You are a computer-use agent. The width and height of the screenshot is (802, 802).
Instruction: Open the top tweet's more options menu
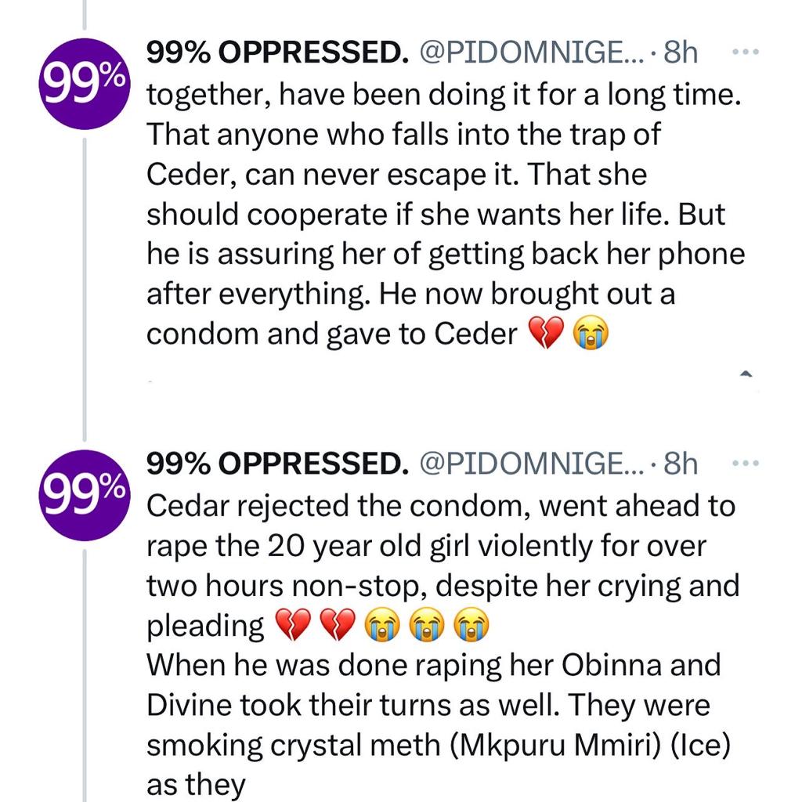pyautogui.click(x=746, y=52)
